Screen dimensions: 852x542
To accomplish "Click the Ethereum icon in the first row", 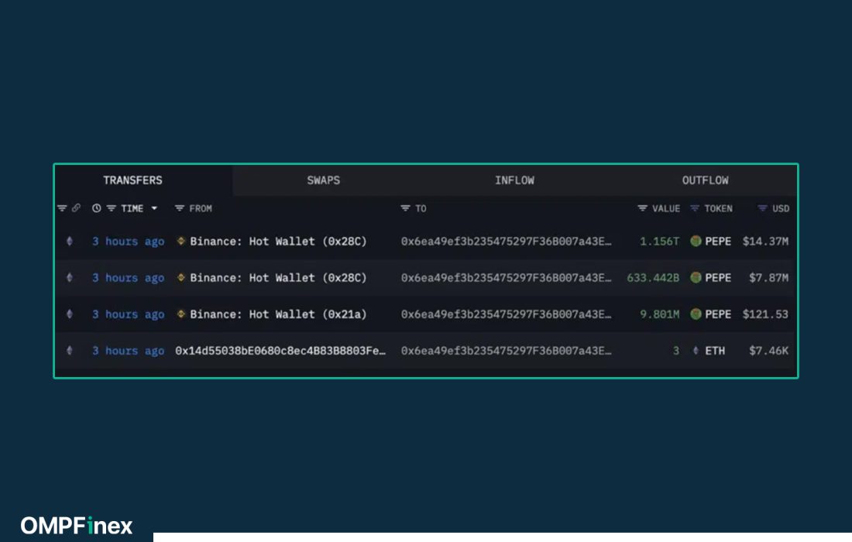I will tap(70, 242).
